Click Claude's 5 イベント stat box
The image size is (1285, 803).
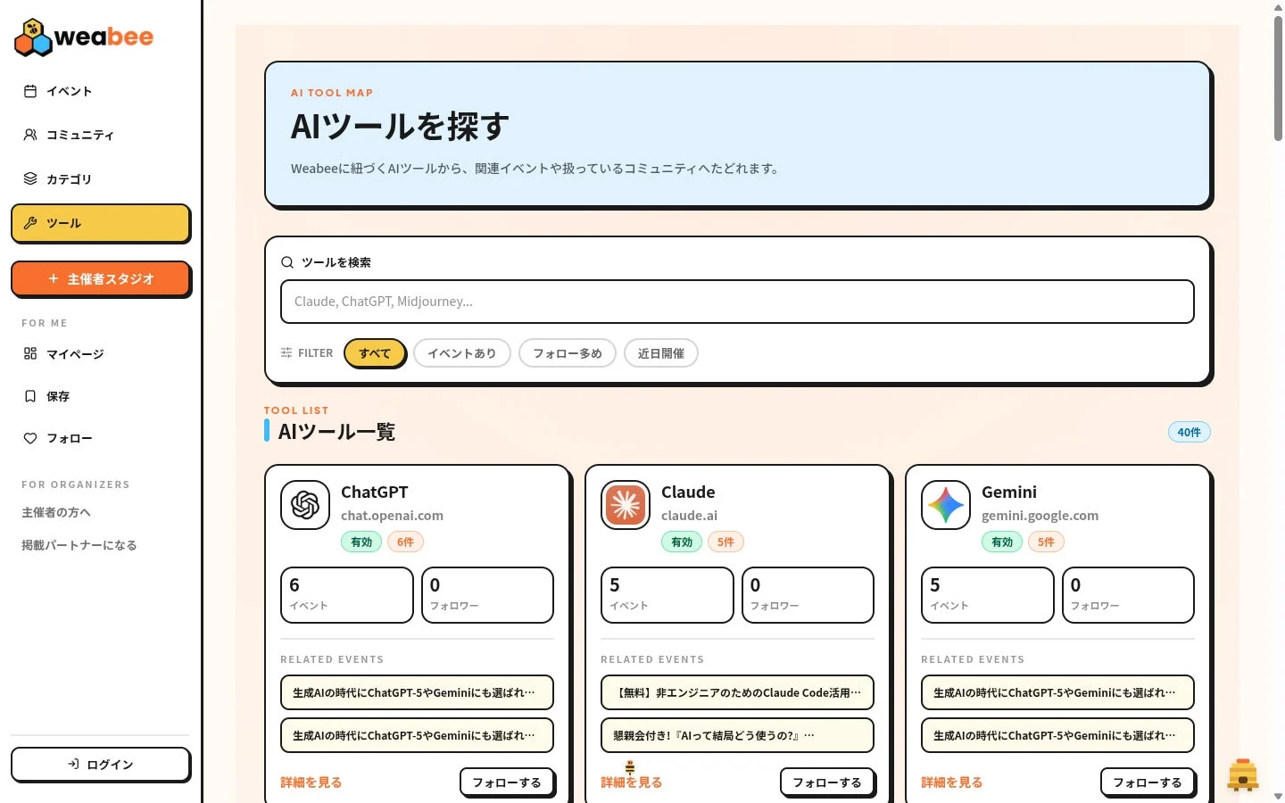667,594
